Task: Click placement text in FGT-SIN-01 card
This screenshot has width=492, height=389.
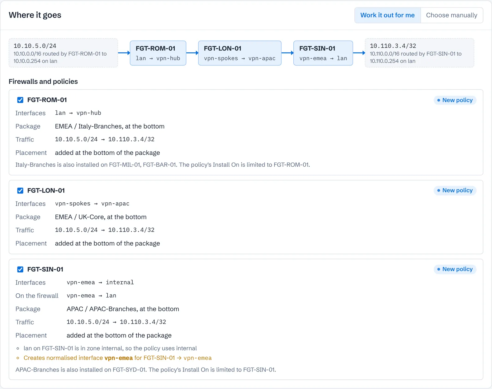Action: pyautogui.click(x=119, y=335)
